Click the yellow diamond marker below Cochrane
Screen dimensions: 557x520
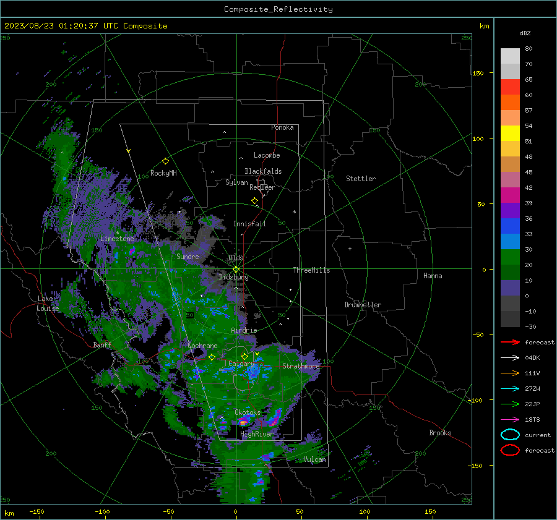(212, 357)
